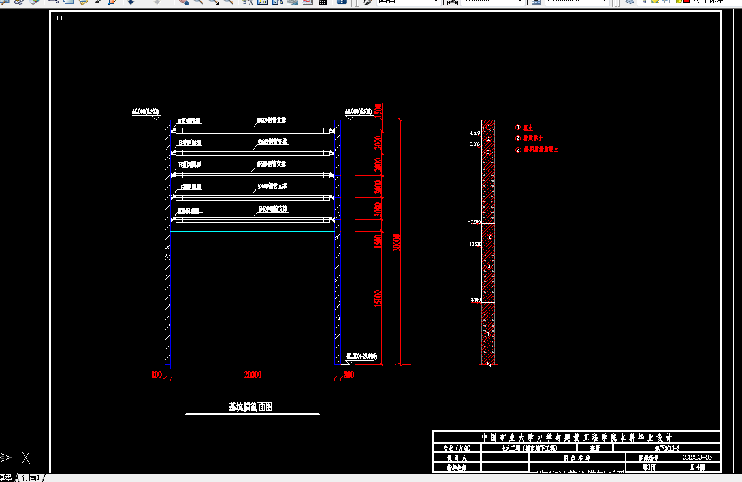Select the 共4图 title block cell
Screen dimensions: 742x482
tap(697, 468)
